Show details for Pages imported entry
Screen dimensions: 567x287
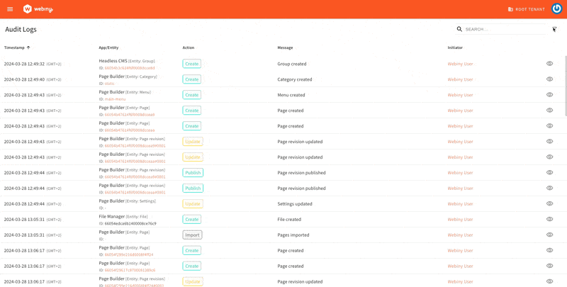(549, 235)
